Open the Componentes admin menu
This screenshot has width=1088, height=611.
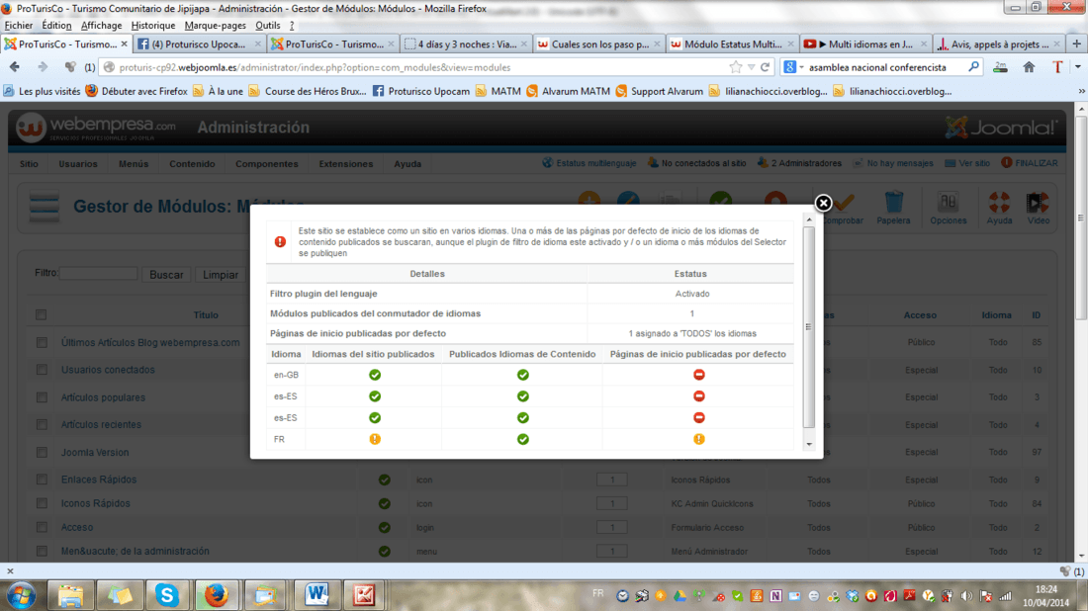[x=266, y=164]
